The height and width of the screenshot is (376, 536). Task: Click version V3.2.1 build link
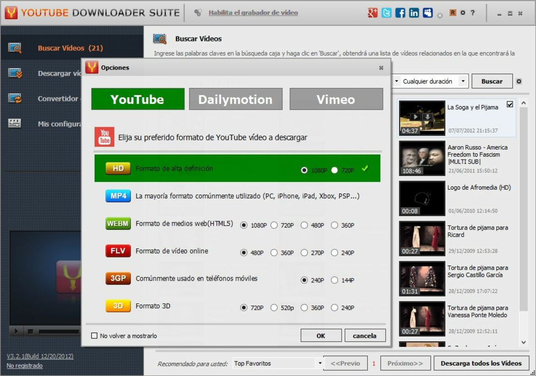tap(40, 356)
